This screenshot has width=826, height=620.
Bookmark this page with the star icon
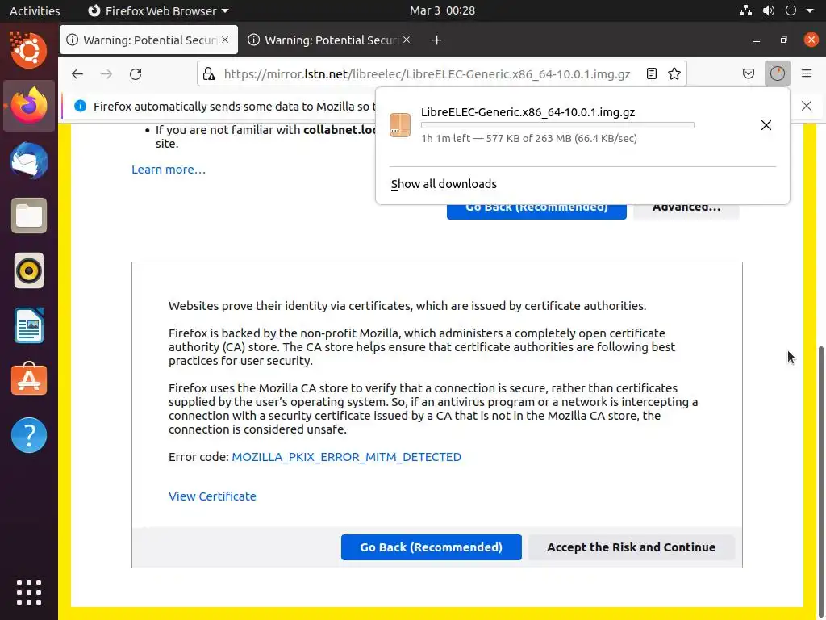click(x=674, y=73)
